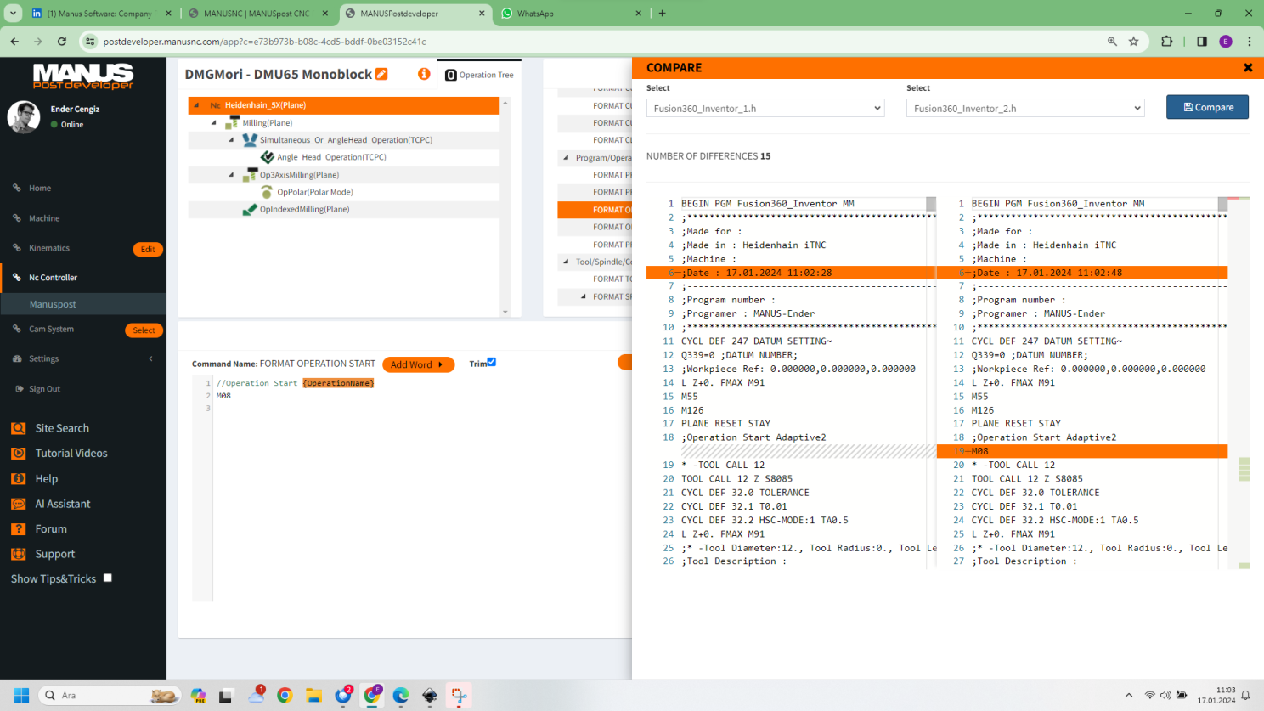
Task: Select the OpIndexedMilling(Plane) tree item
Action: [x=304, y=210]
